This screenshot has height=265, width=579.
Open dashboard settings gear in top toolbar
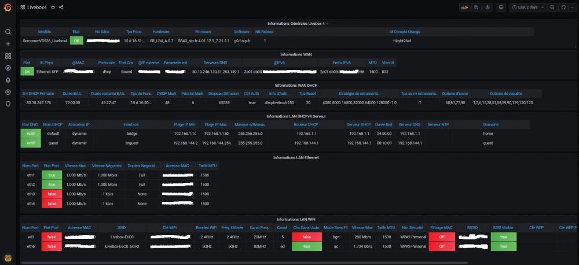(x=488, y=8)
